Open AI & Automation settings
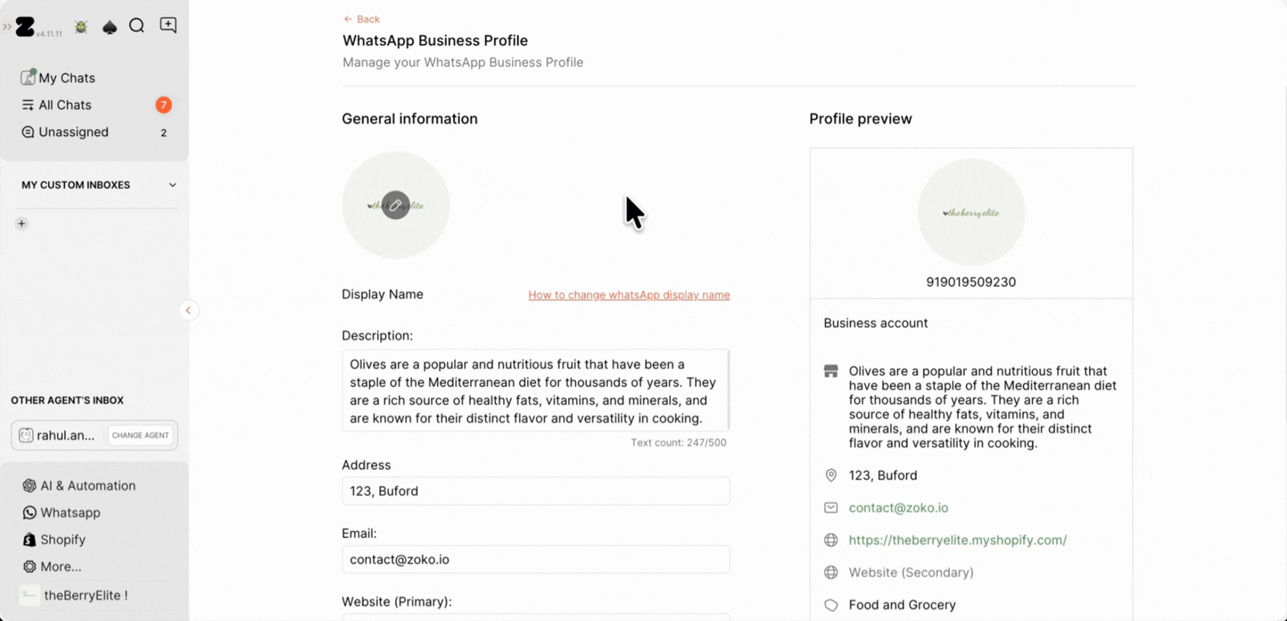 pos(87,485)
